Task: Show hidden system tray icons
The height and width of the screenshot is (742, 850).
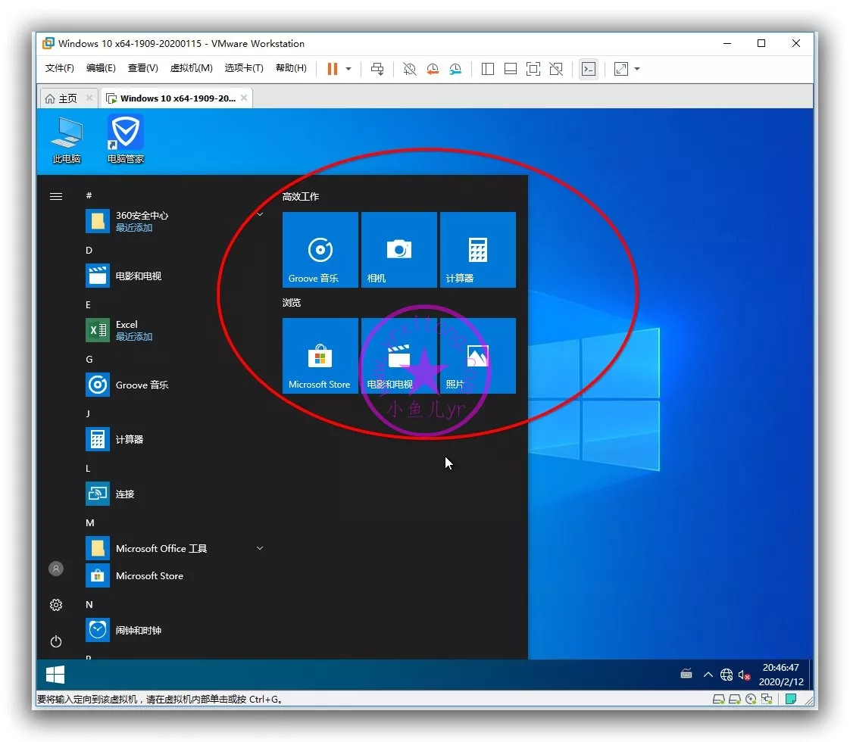Action: pos(708,675)
